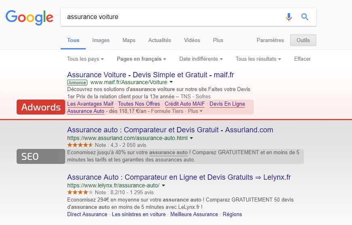352x225 pixels.
Task: Expand the Tous les résultats filter
Action: click(259, 59)
